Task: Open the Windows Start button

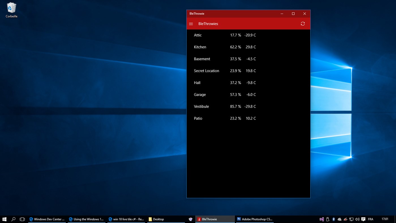Action: (4, 219)
